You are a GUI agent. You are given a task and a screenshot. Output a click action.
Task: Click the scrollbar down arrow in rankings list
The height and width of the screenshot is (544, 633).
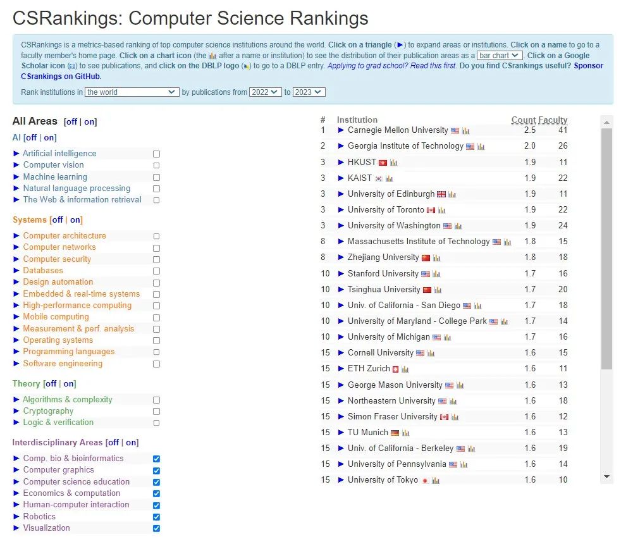coord(607,476)
